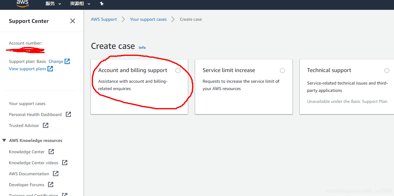Click the pushpin icon in top bar
Image resolution: width=394 pixels, height=196 pixels.
102,4
